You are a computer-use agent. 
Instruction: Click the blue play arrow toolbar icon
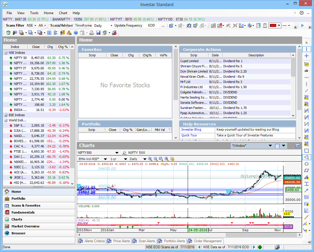(302, 25)
